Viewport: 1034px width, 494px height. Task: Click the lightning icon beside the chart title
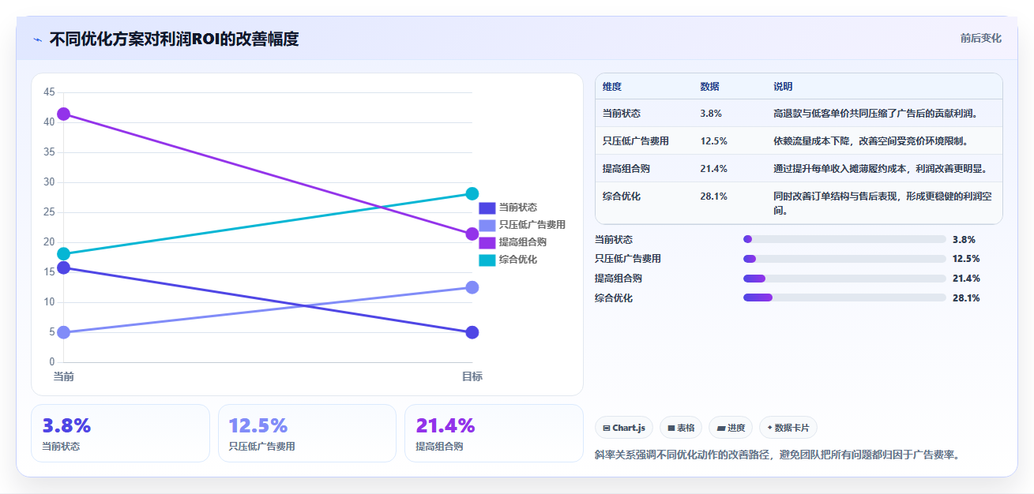tap(37, 39)
